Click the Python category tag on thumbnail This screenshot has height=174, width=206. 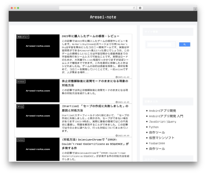coord(21,140)
